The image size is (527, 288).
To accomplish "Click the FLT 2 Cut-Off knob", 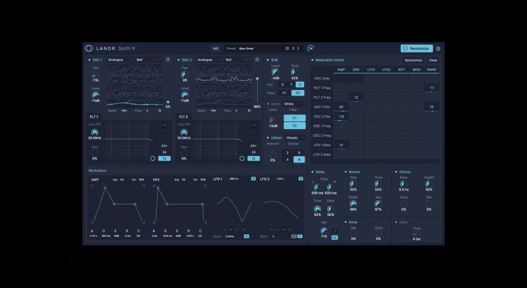I will [x=184, y=132].
